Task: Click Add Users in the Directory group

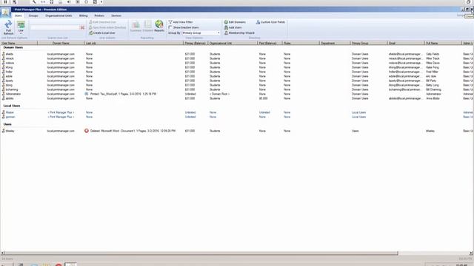Action: click(x=233, y=27)
